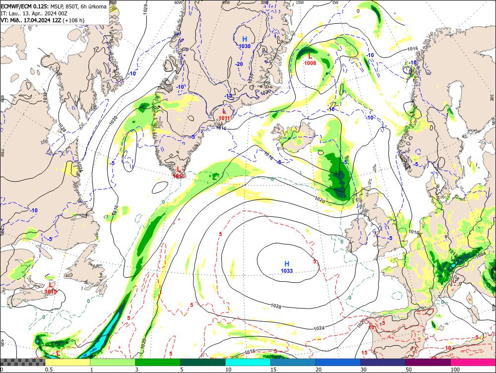The width and height of the screenshot is (496, 373).
Task: Click header text "ECMWF/ECM 0.125: MSLP, 850T, 6h úrkoma"
Action: point(54,6)
